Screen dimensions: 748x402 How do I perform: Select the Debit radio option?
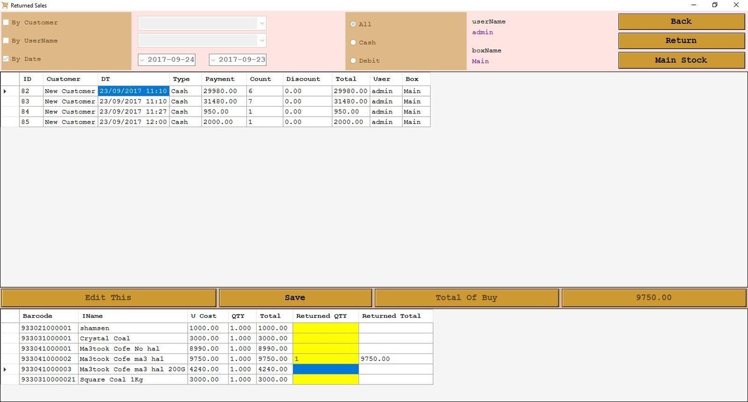[353, 60]
